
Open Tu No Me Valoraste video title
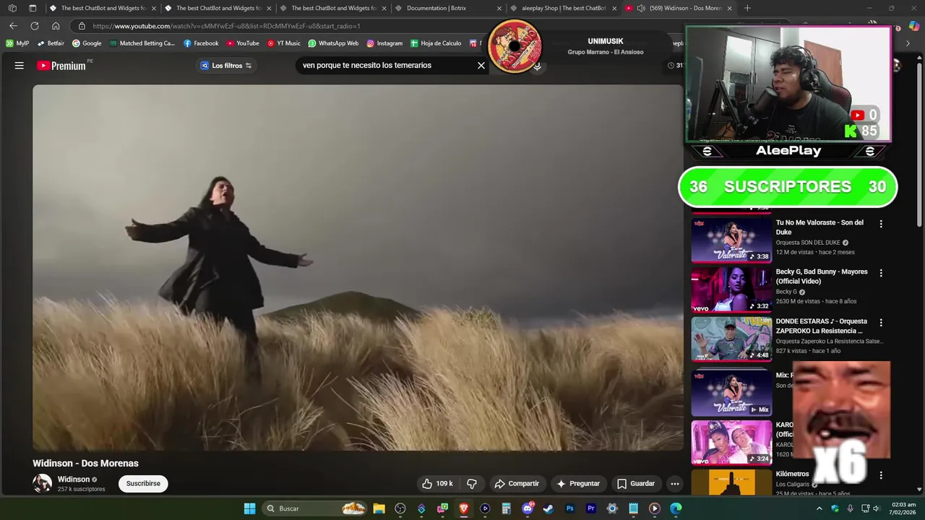pyautogui.click(x=819, y=227)
